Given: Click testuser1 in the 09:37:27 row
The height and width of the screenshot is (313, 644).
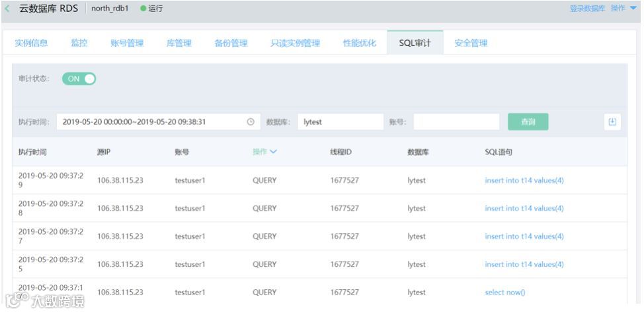Looking at the screenshot, I should (x=190, y=236).
